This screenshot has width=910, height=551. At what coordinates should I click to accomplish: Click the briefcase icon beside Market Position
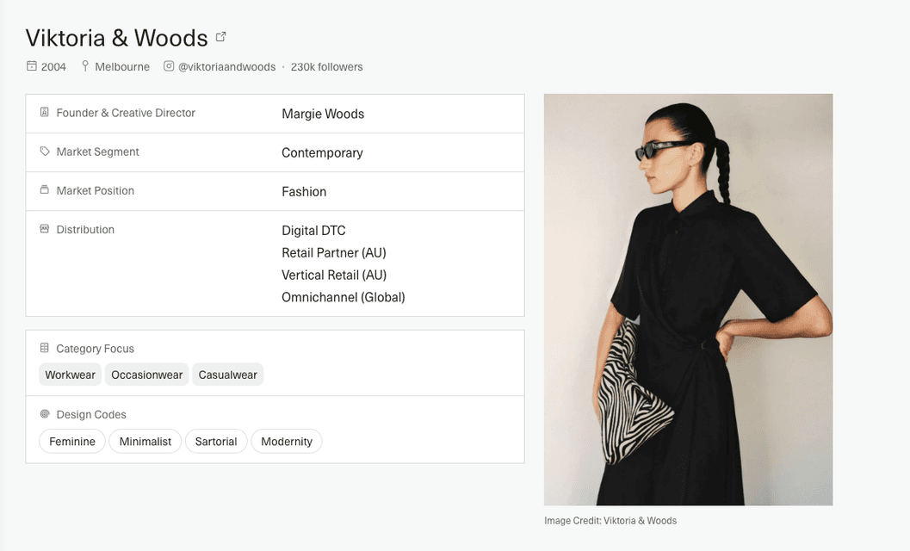pos(44,191)
